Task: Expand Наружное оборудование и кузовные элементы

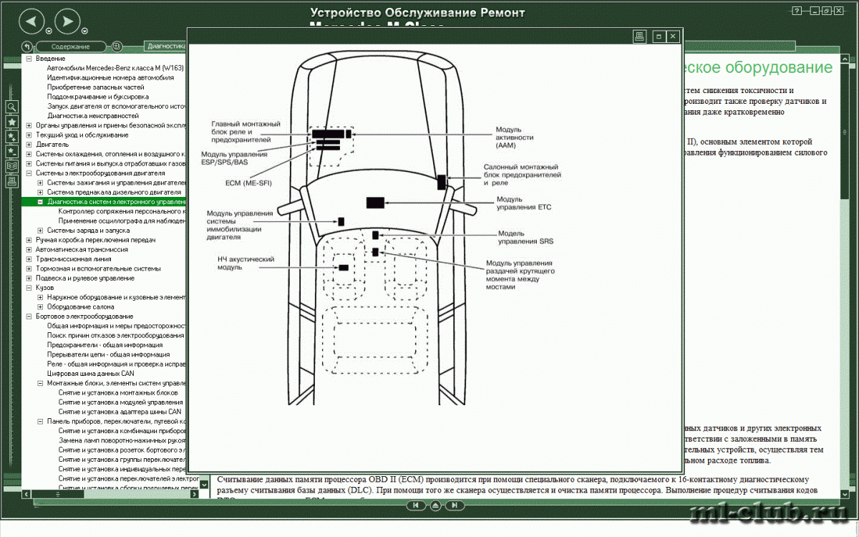Action: [x=40, y=297]
